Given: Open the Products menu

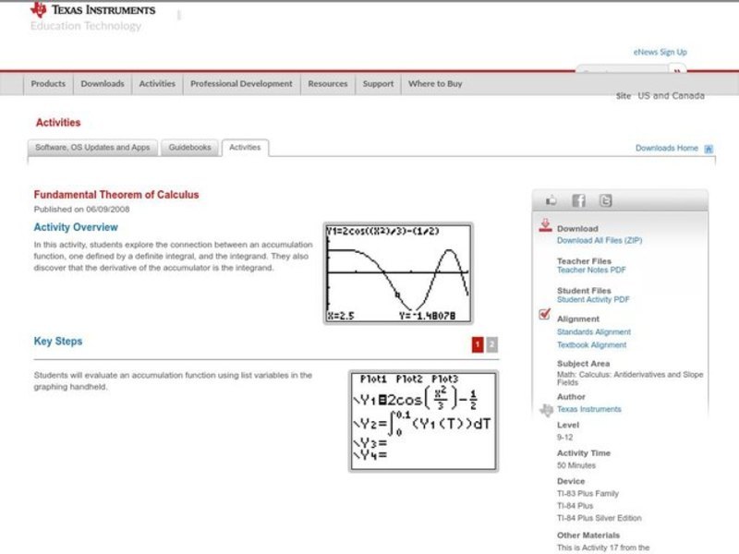Looking at the screenshot, I should pyautogui.click(x=47, y=83).
